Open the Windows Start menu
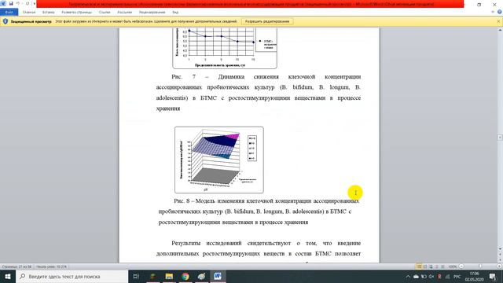This screenshot has width=503, height=283. (x=8, y=276)
